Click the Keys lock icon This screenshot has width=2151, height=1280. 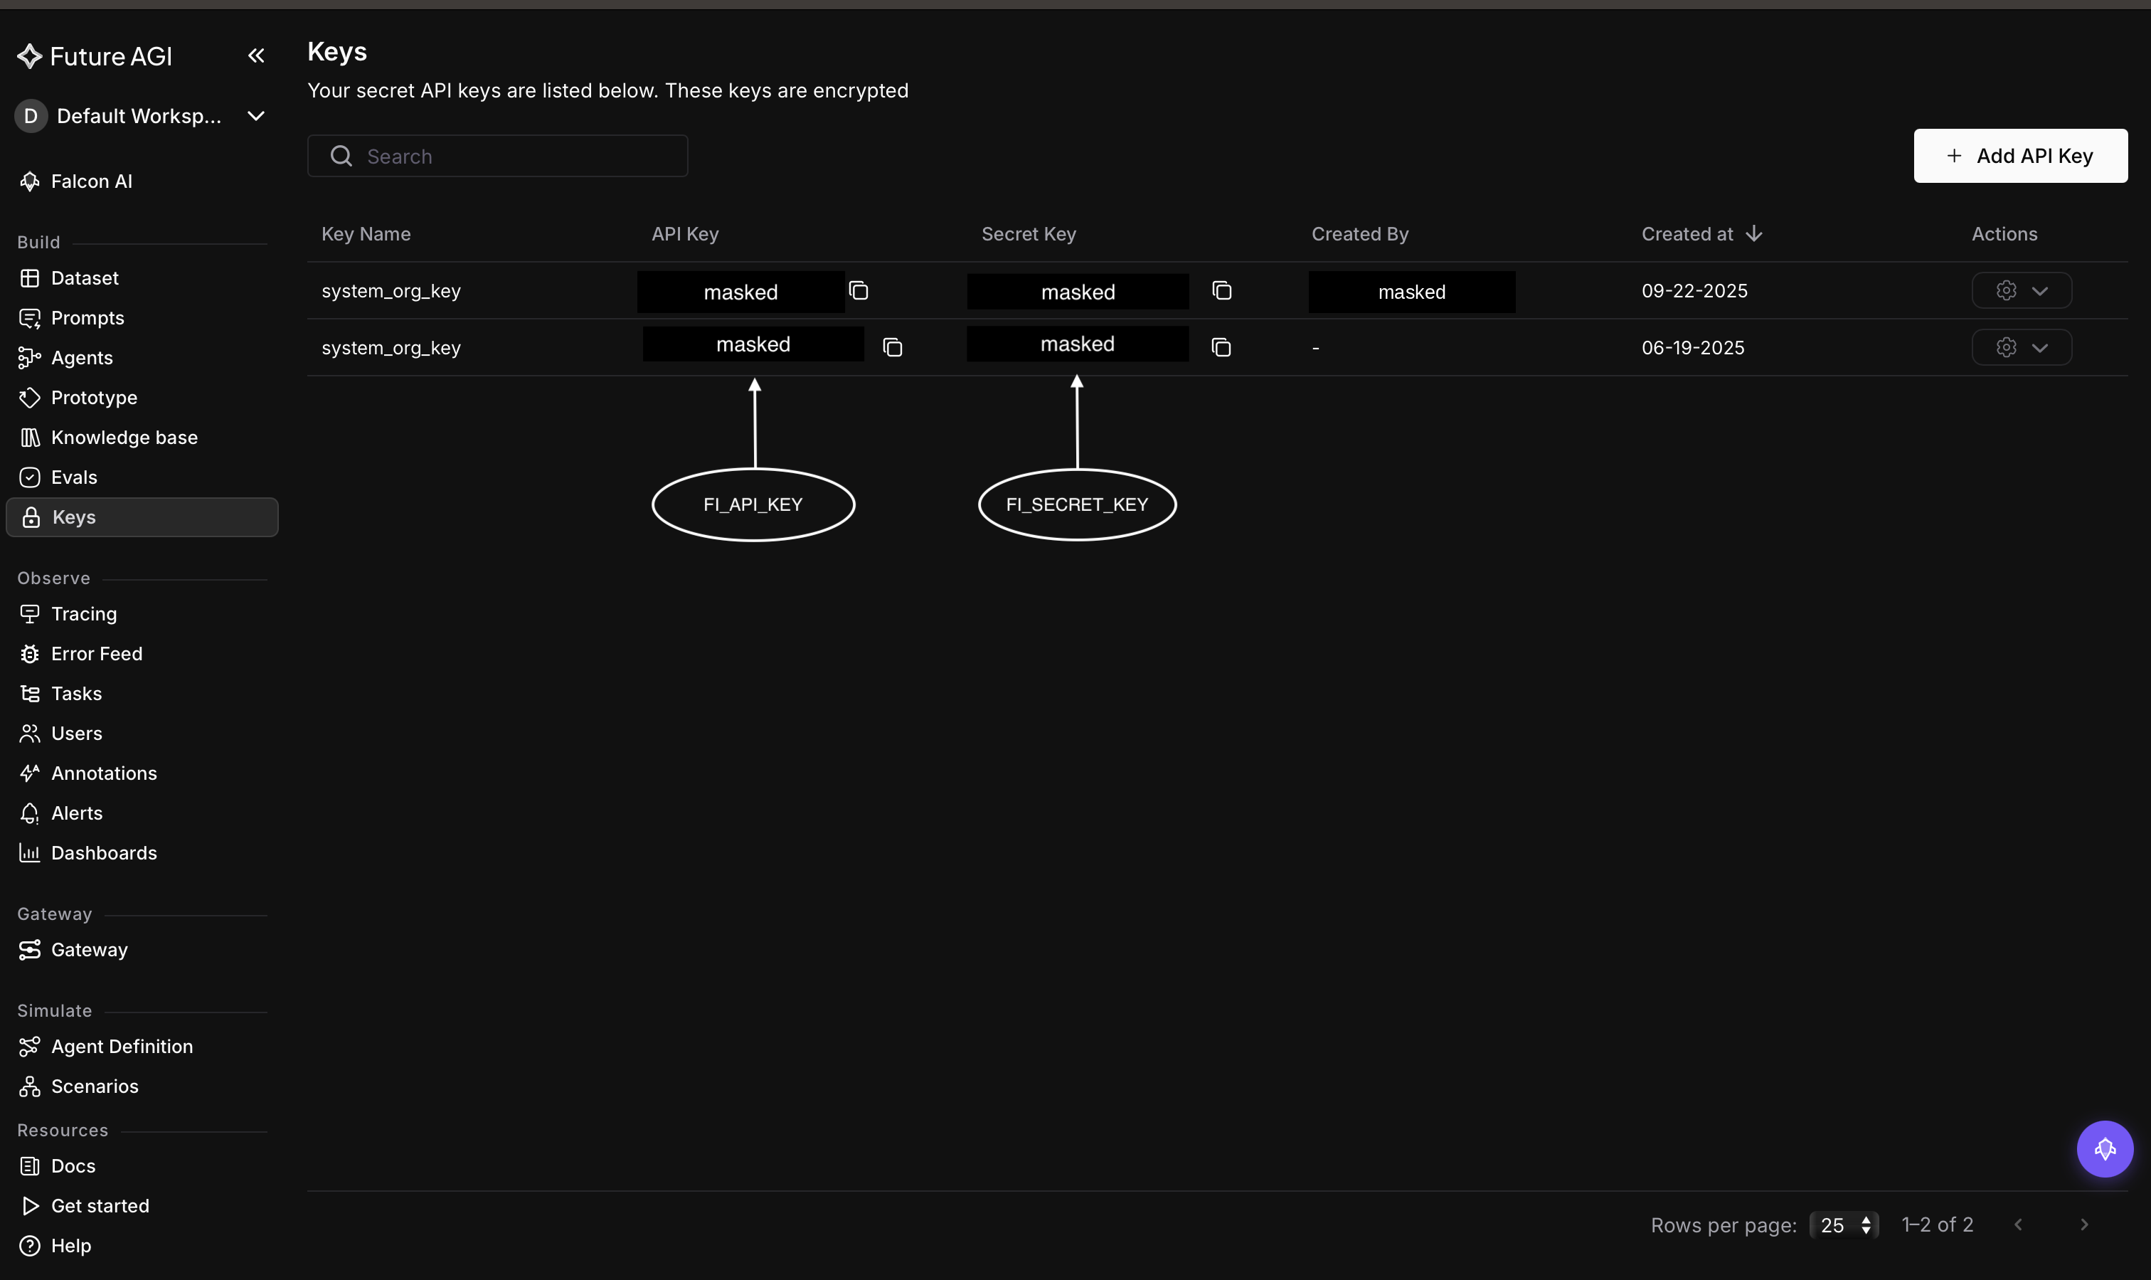pyautogui.click(x=31, y=517)
